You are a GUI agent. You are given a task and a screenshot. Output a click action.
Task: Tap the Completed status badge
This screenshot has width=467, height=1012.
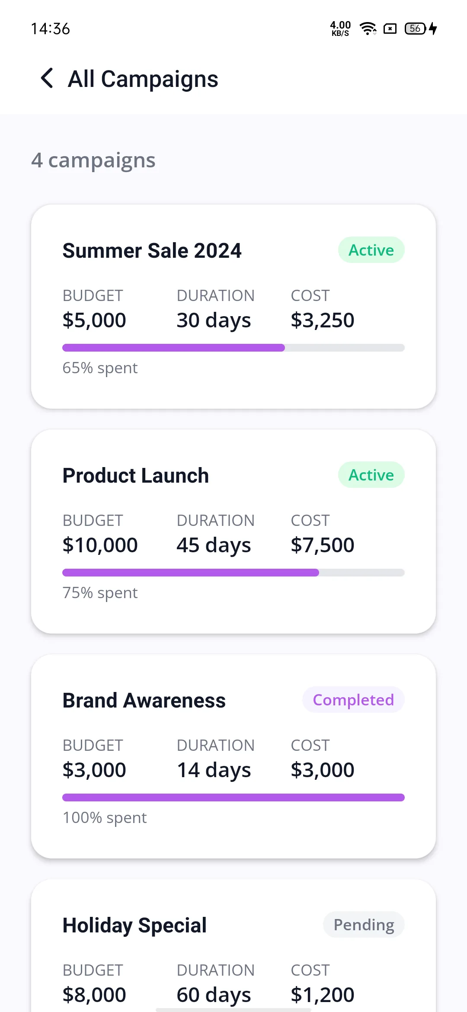353,700
